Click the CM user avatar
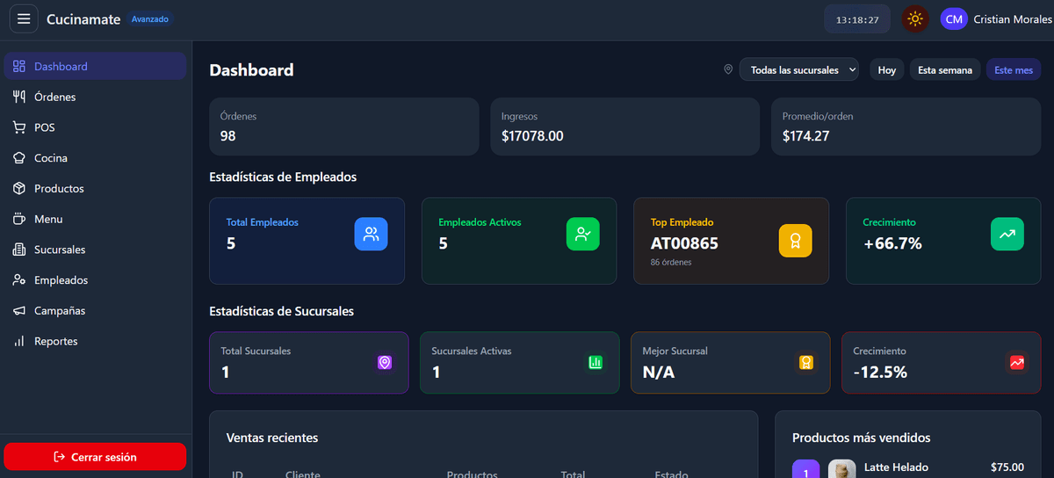 tap(953, 18)
